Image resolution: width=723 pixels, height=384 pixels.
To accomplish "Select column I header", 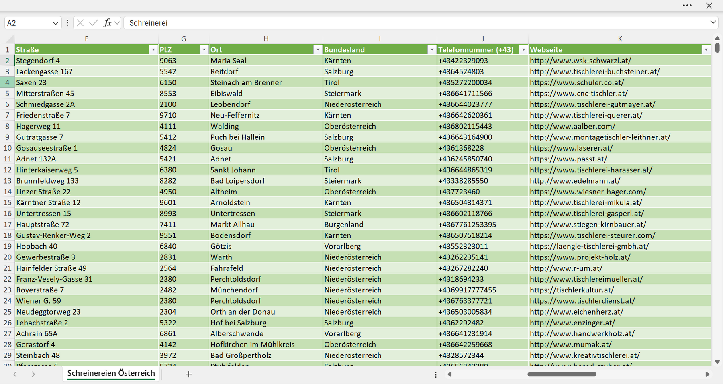I will (x=380, y=39).
